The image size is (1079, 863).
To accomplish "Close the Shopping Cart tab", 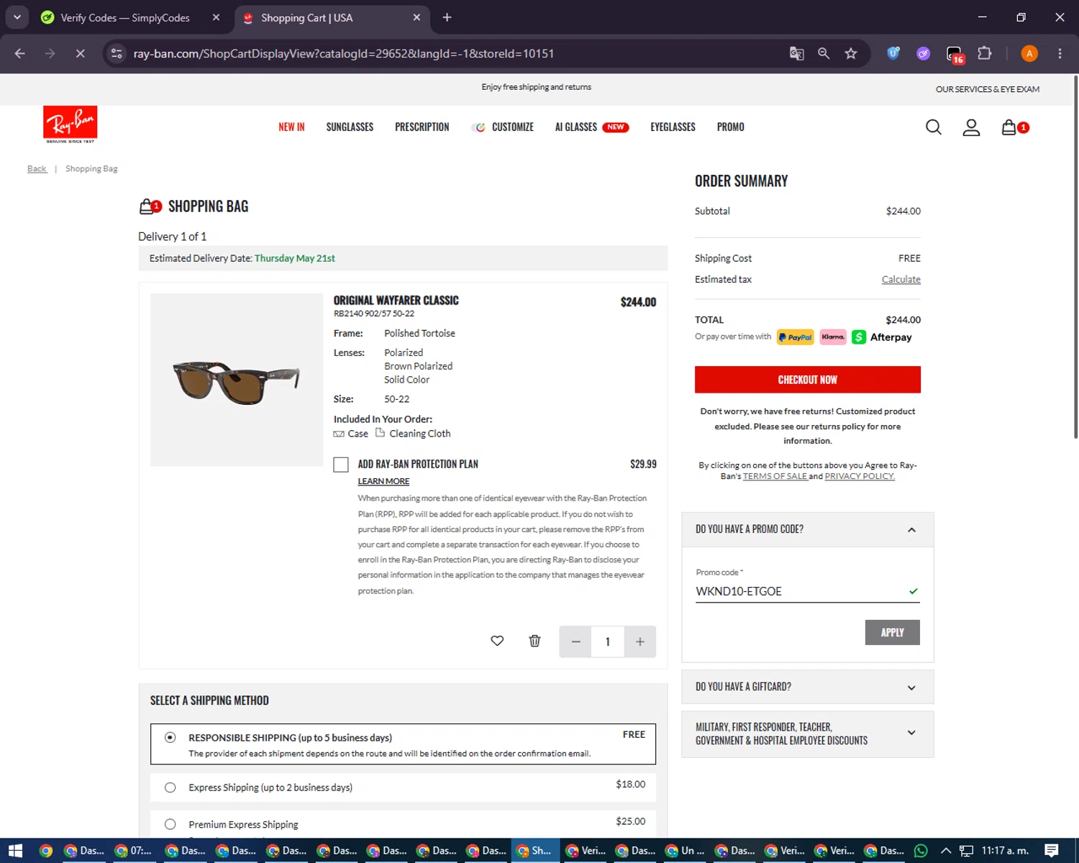I will click(416, 17).
